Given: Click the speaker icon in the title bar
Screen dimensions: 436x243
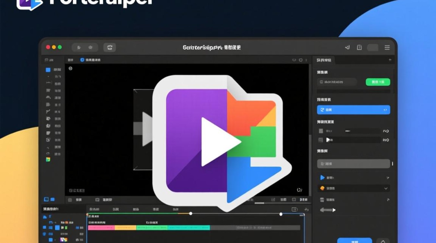Looking at the screenshot, I should click(x=347, y=48).
